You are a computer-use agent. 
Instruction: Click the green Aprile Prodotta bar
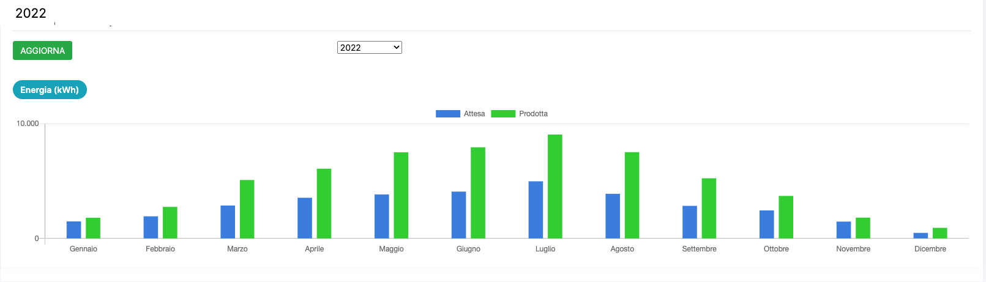(x=324, y=204)
